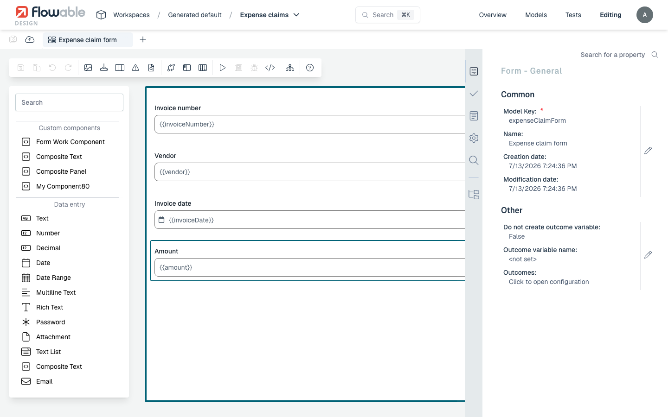This screenshot has height=417, width=668.
Task: Click the hierarchy tree icon in the toolbar
Action: [290, 68]
